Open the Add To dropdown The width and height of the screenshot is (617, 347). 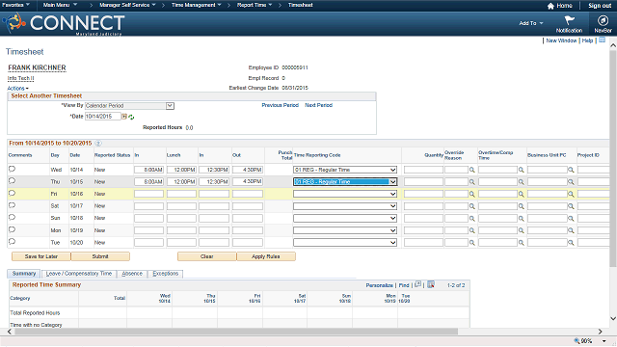531,23
